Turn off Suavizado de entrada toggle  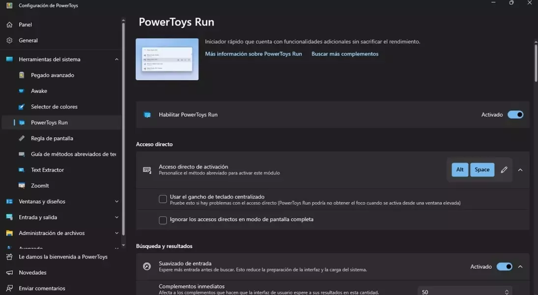pyautogui.click(x=504, y=266)
